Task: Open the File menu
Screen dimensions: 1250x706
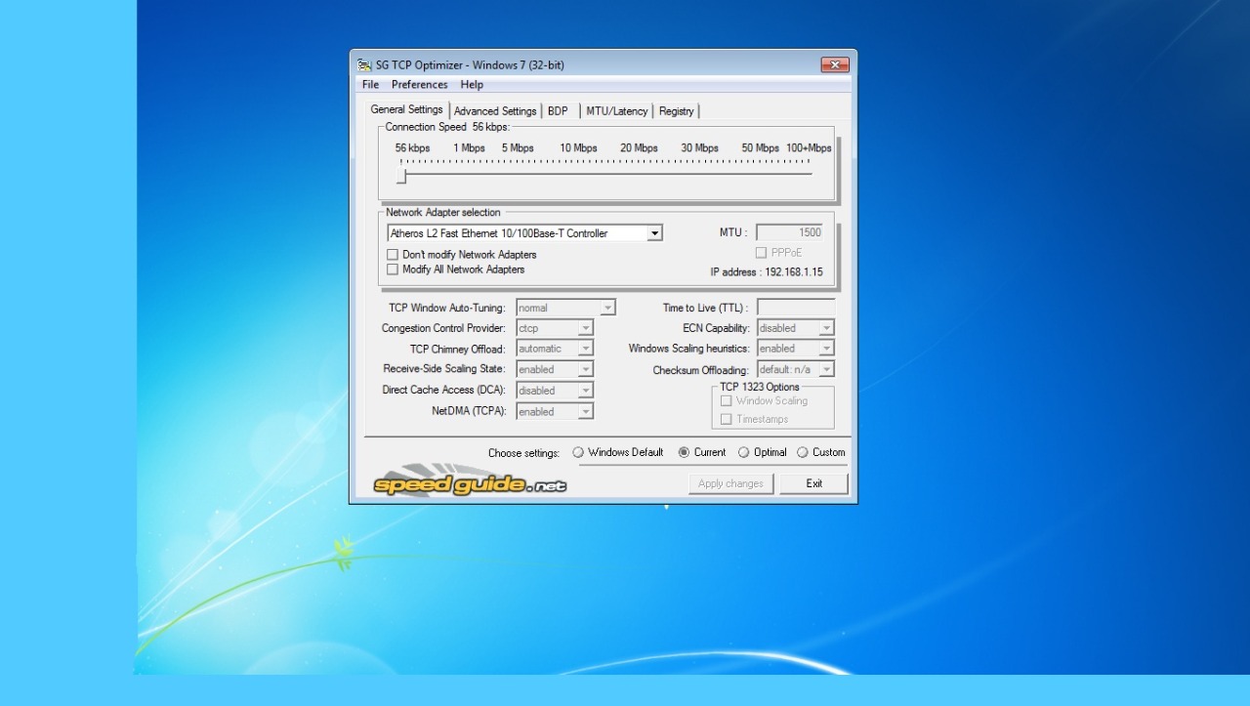Action: [x=370, y=85]
